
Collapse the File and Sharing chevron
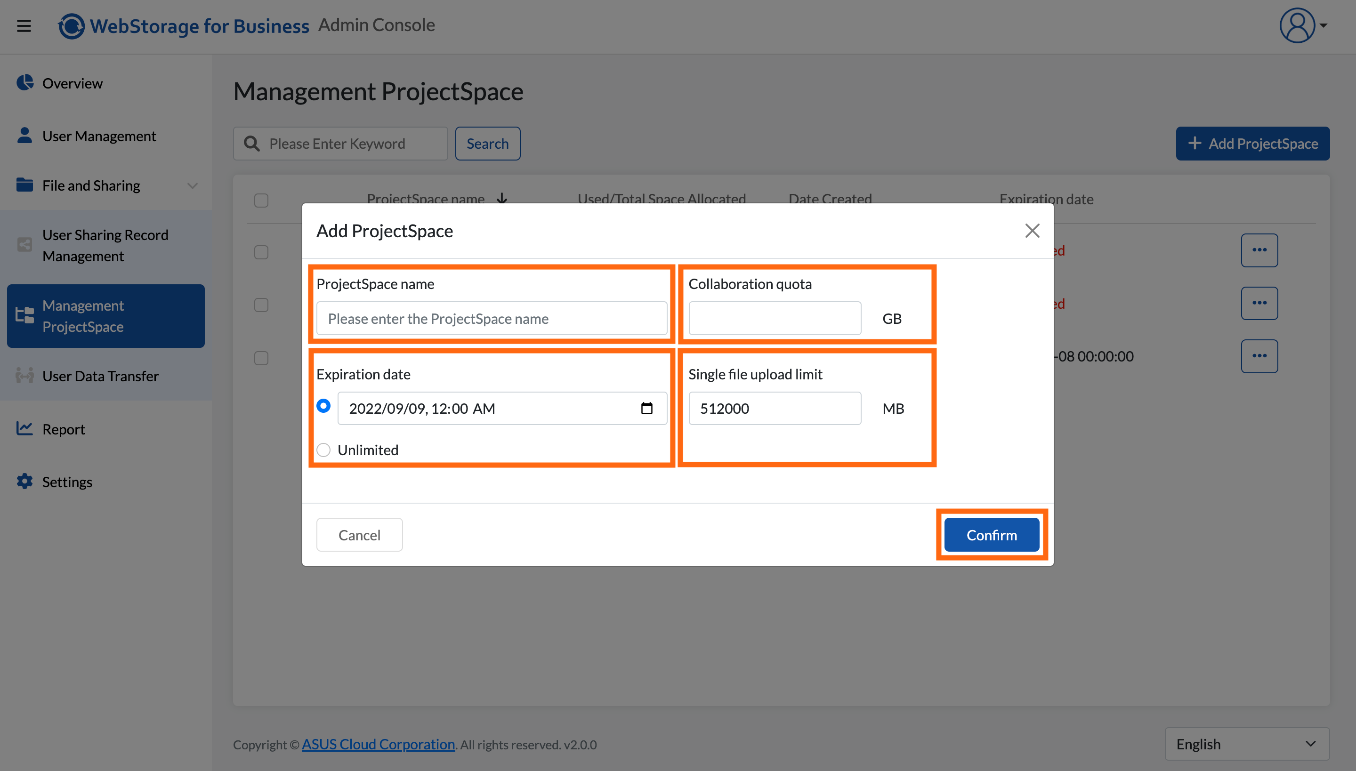pyautogui.click(x=193, y=186)
